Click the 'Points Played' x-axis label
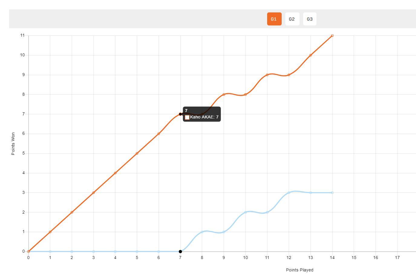416x276 pixels. coord(300,270)
